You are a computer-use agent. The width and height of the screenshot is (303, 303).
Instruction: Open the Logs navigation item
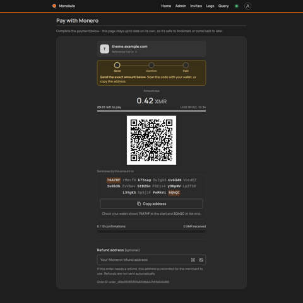[x=210, y=6]
